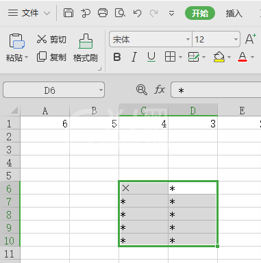Click the 复制 copy button
This screenshot has height=263, width=261.
51,57
